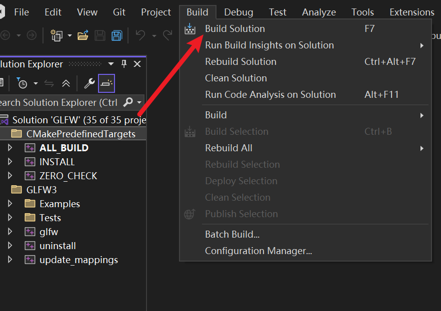
Task: Open the New Project dropdown arrow
Action: coord(70,35)
